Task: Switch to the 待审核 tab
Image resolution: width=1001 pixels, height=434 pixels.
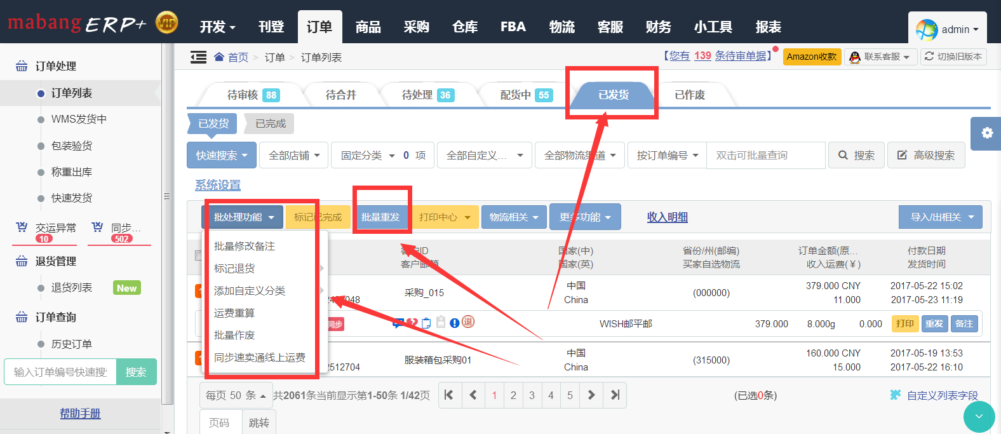Action: [x=253, y=95]
